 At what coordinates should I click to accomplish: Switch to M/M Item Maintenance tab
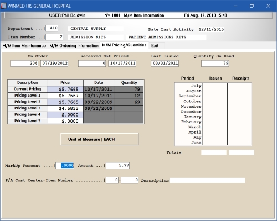24,46
